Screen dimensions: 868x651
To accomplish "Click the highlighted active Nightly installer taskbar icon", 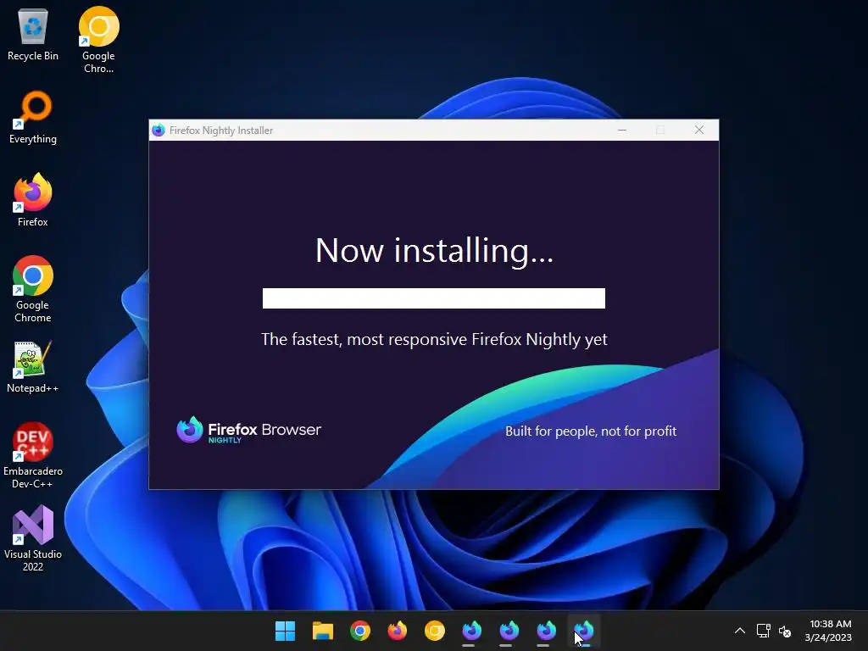I will (x=584, y=631).
